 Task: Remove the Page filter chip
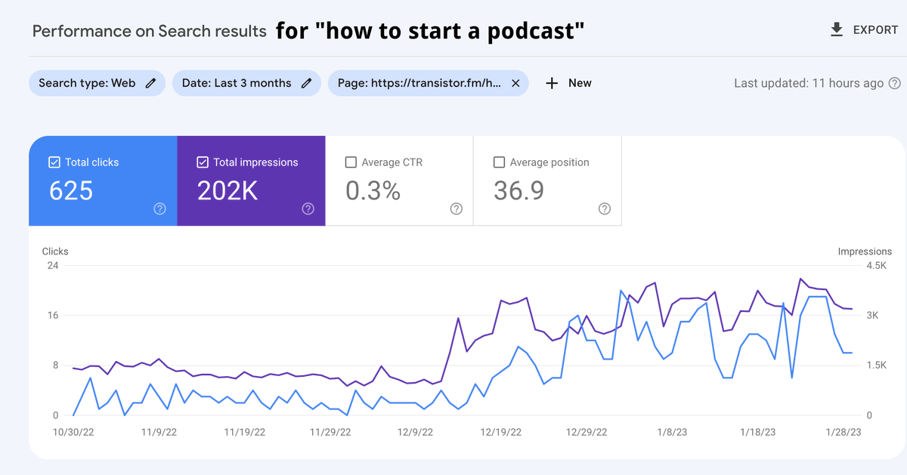pos(515,83)
